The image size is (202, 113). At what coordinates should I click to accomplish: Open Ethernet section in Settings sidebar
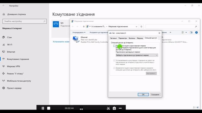point(11,52)
